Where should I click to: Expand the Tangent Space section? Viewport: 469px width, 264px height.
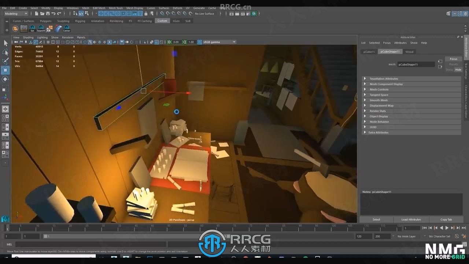[411, 95]
